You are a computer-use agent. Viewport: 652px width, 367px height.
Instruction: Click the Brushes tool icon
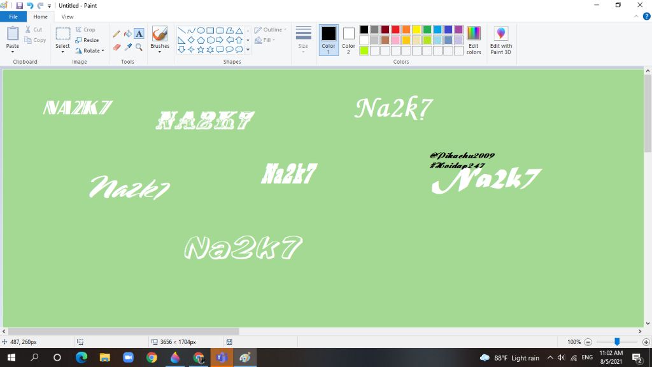pyautogui.click(x=160, y=34)
